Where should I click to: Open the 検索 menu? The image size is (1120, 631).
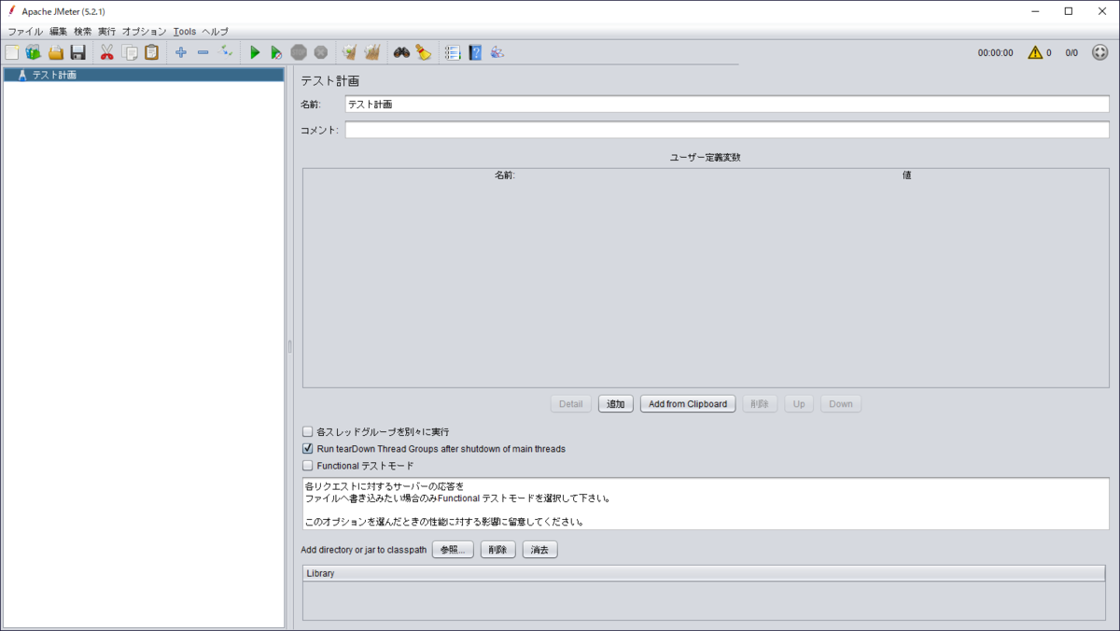pyautogui.click(x=83, y=32)
